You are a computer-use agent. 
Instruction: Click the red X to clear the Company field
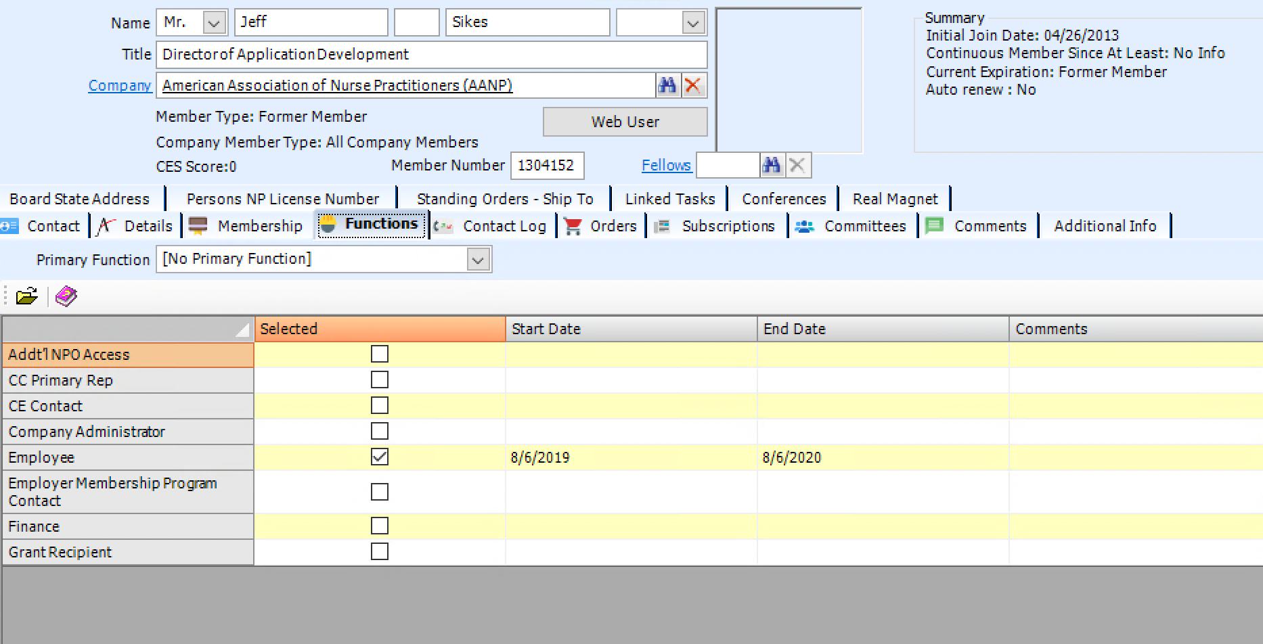[693, 85]
